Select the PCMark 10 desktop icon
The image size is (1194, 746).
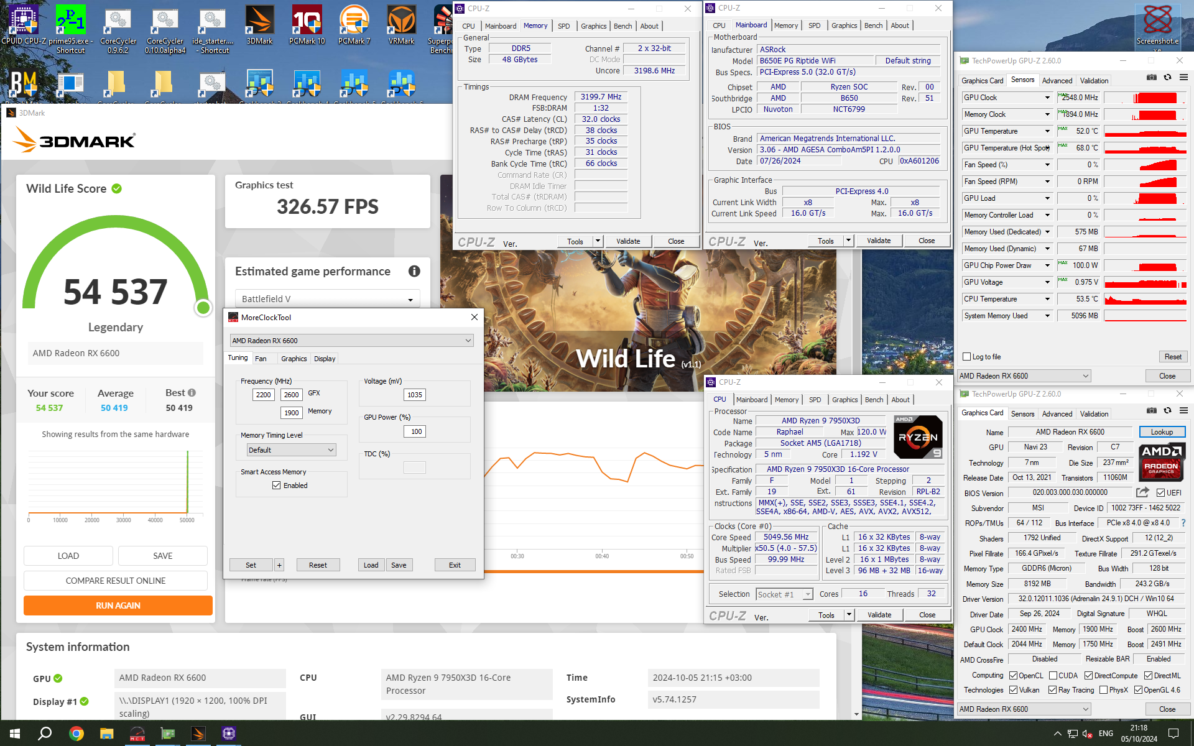[x=307, y=26]
